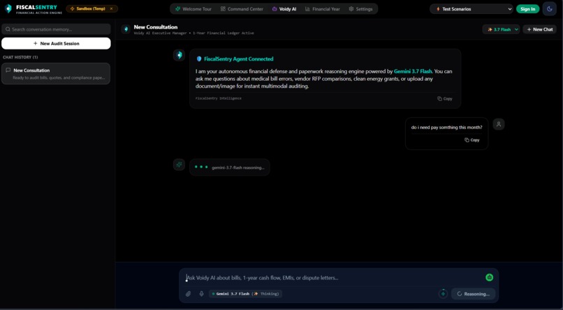
Task: Open the 3.7 Flash model dropdown
Action: (x=501, y=29)
